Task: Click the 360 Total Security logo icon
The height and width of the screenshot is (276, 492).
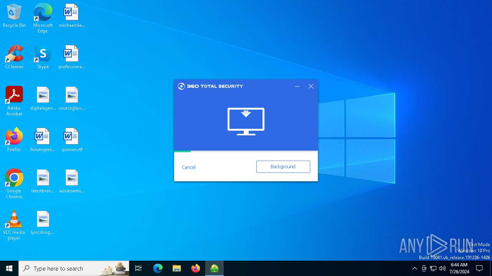Action: pyautogui.click(x=181, y=86)
